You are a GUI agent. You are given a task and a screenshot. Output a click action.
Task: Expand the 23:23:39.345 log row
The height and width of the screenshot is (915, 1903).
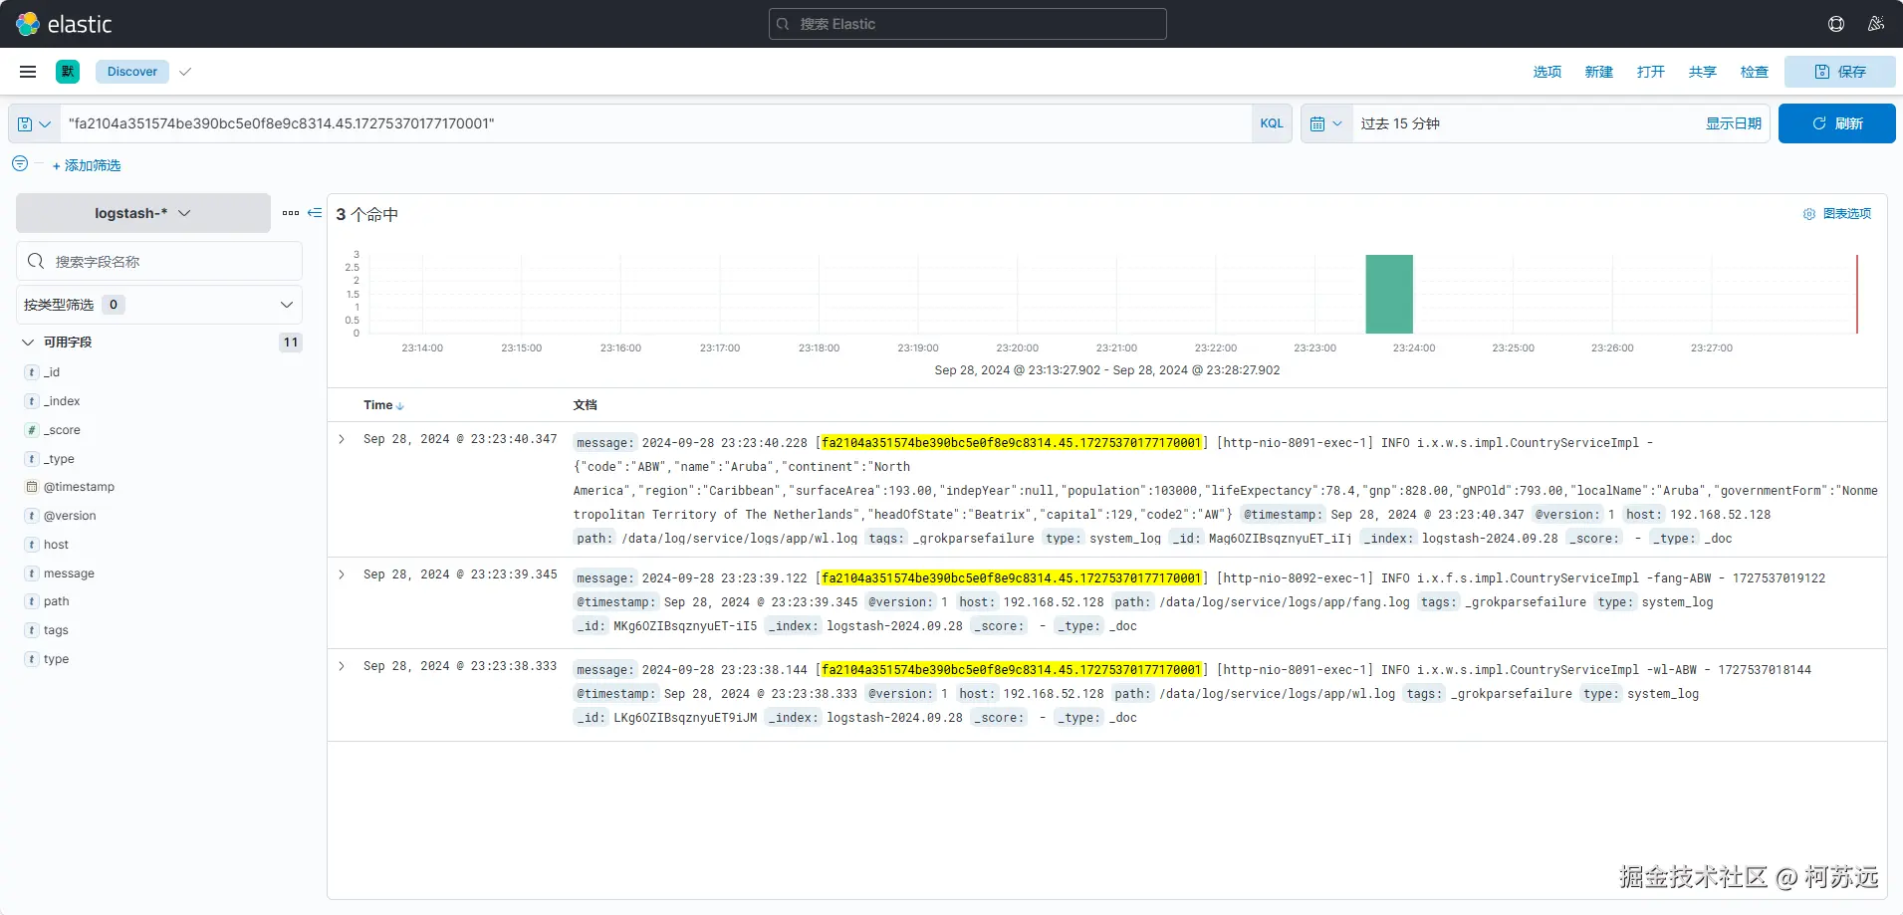pyautogui.click(x=342, y=574)
